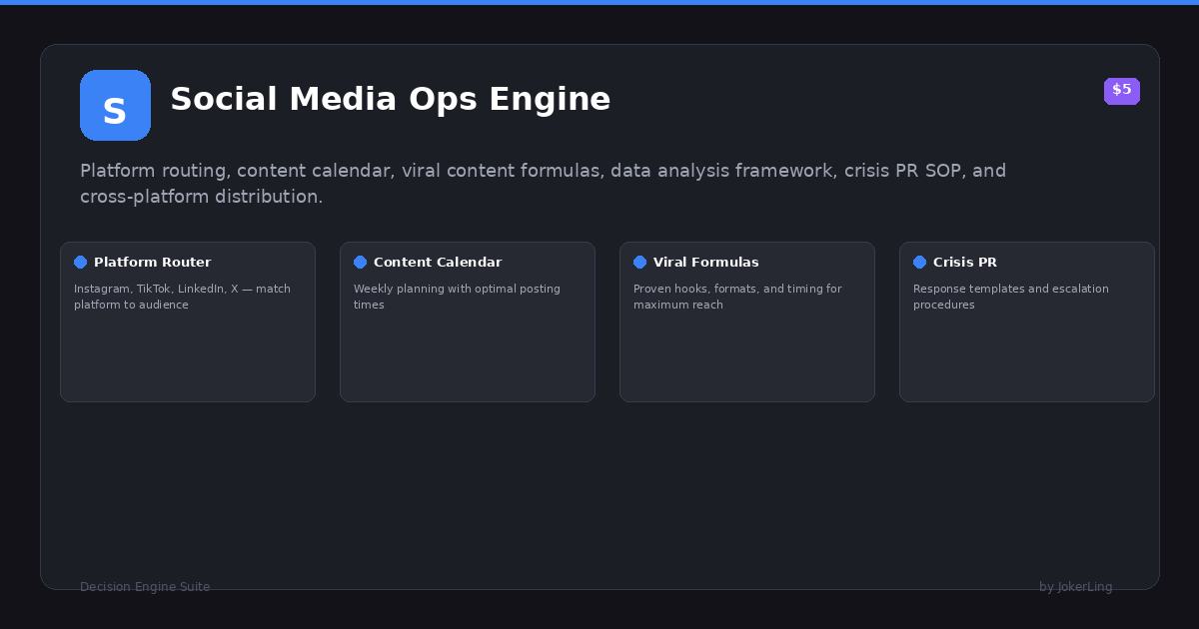This screenshot has width=1199, height=629.
Task: Select the blue dot beside Crisis PR
Action: pyautogui.click(x=919, y=263)
